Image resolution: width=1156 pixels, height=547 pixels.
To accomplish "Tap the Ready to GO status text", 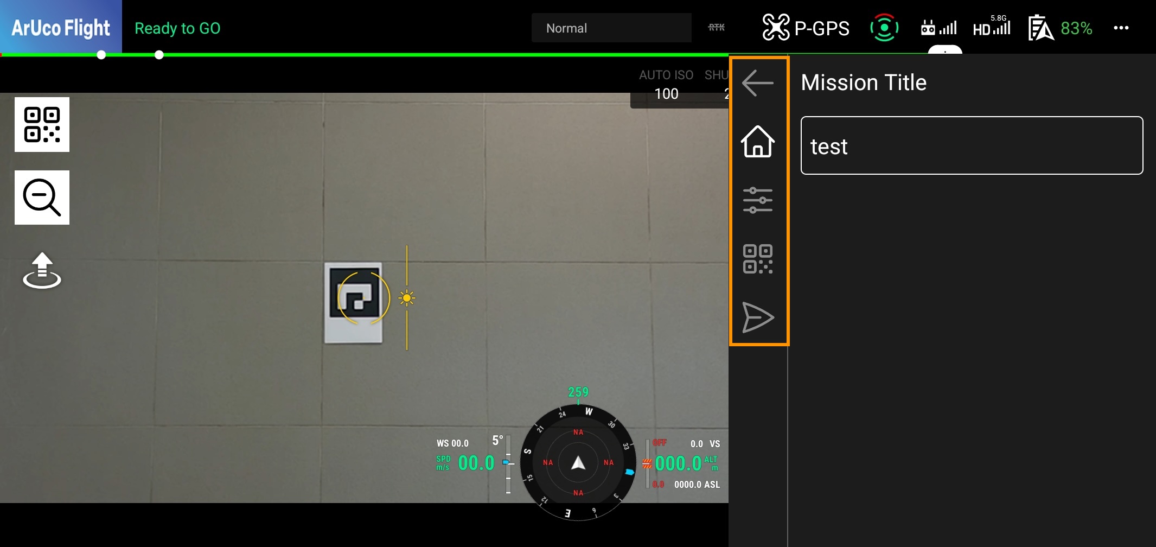I will [178, 28].
